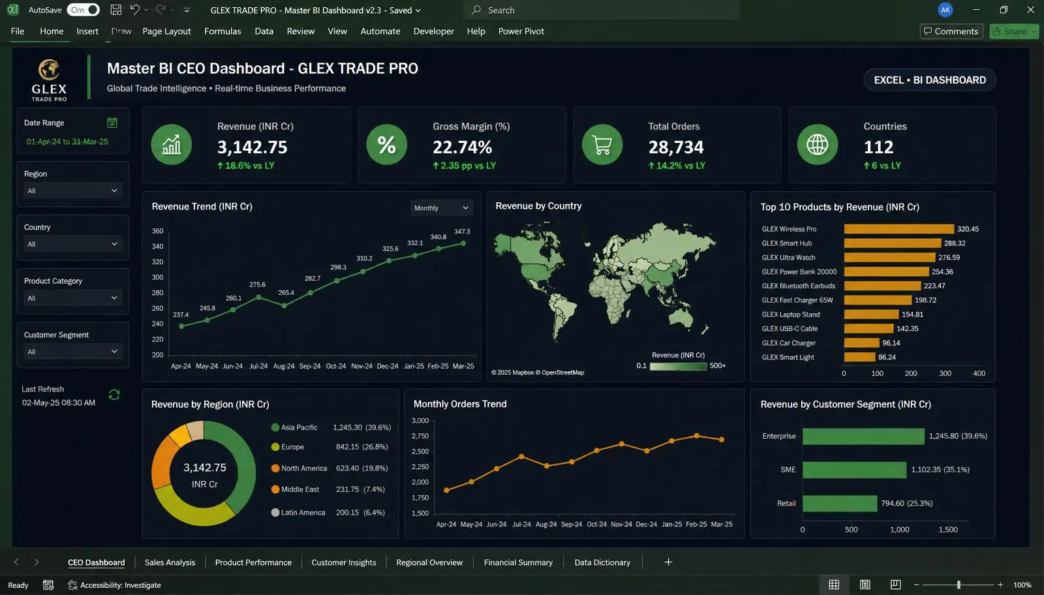The image size is (1044, 595).
Task: Open the Page Layout ribbon tab
Action: click(166, 31)
